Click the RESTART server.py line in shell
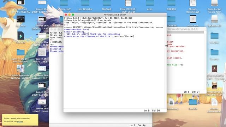The image size is (226, 127). click(x=114, y=27)
